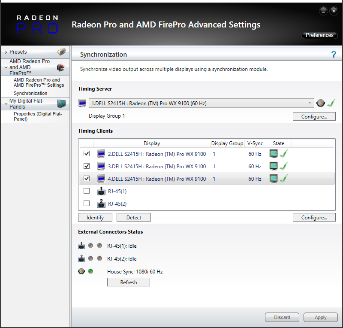Image resolution: width=343 pixels, height=328 pixels.
Task: Expand the Presets section in sidebar
Action: pyautogui.click(x=6, y=52)
